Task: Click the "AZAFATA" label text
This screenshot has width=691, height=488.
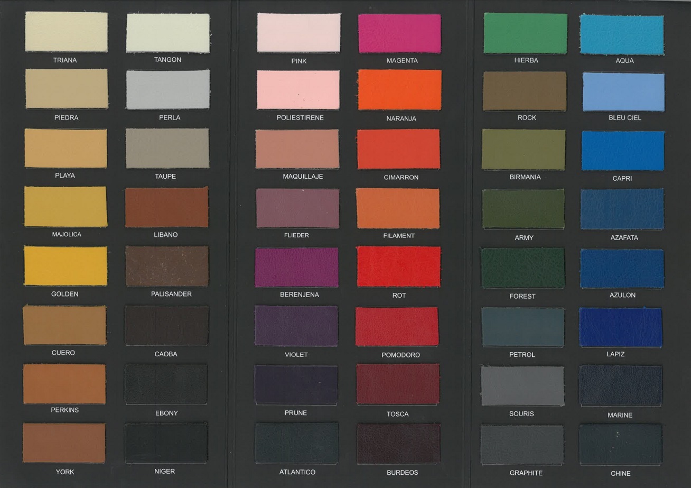Action: 624,238
